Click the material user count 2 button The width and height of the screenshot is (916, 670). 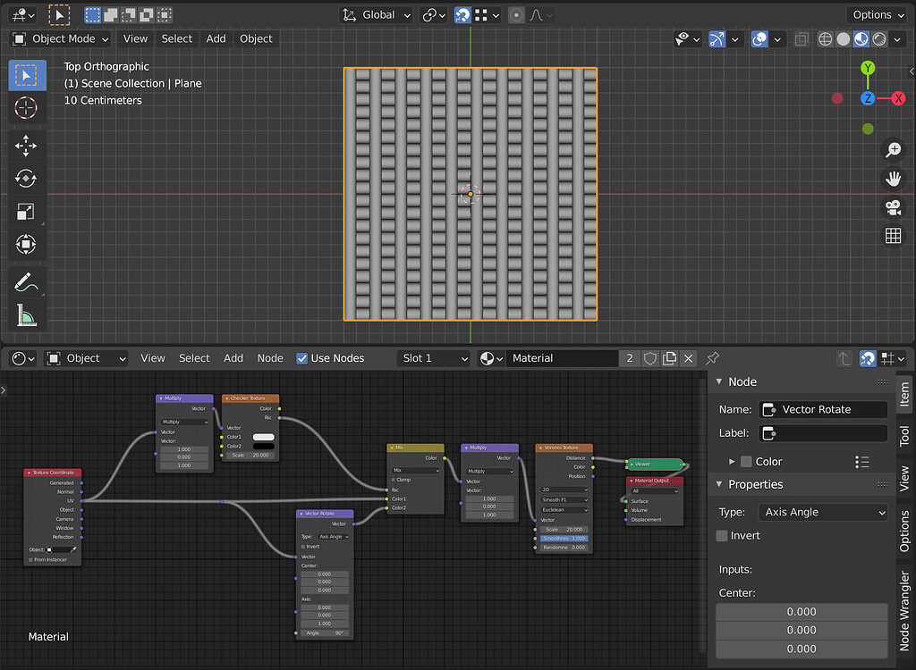(630, 358)
